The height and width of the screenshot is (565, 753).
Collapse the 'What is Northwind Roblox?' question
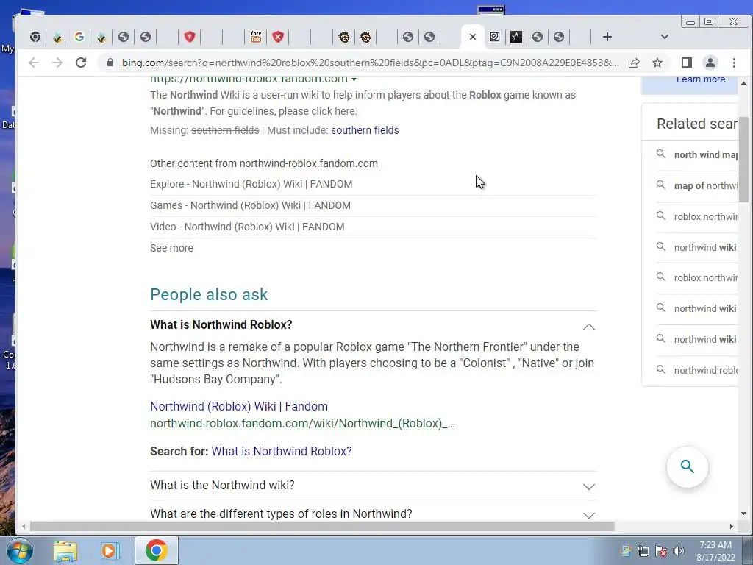pyautogui.click(x=589, y=327)
